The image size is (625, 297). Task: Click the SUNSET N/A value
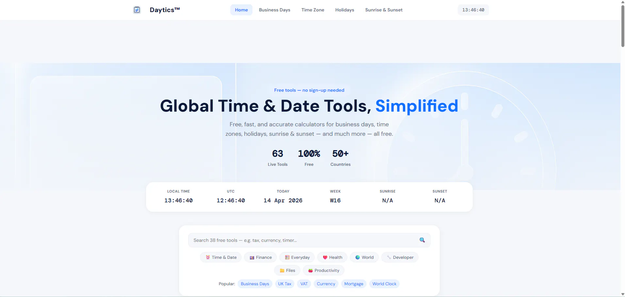[x=440, y=200]
